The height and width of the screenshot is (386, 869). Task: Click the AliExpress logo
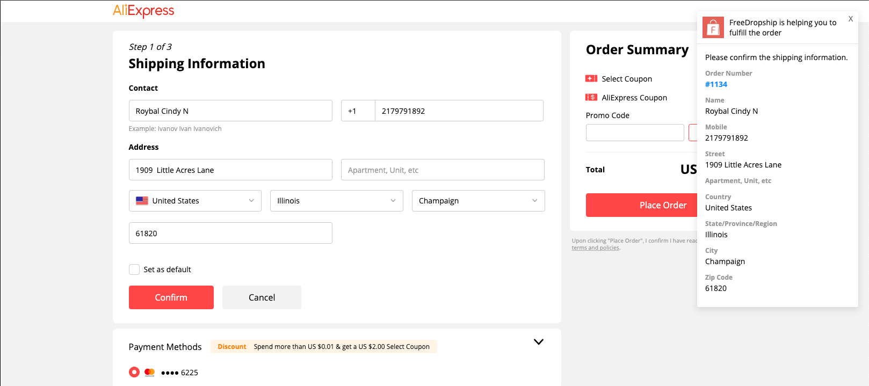143,11
